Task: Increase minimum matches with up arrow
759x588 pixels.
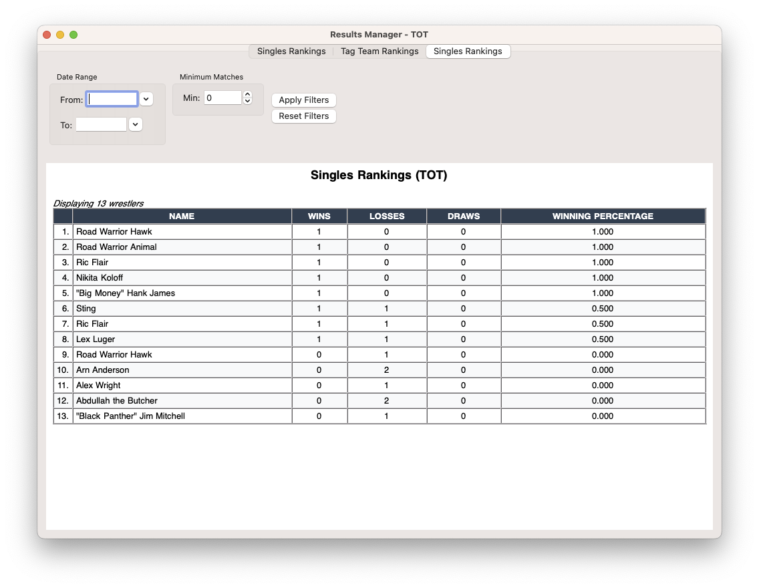Action: [248, 94]
